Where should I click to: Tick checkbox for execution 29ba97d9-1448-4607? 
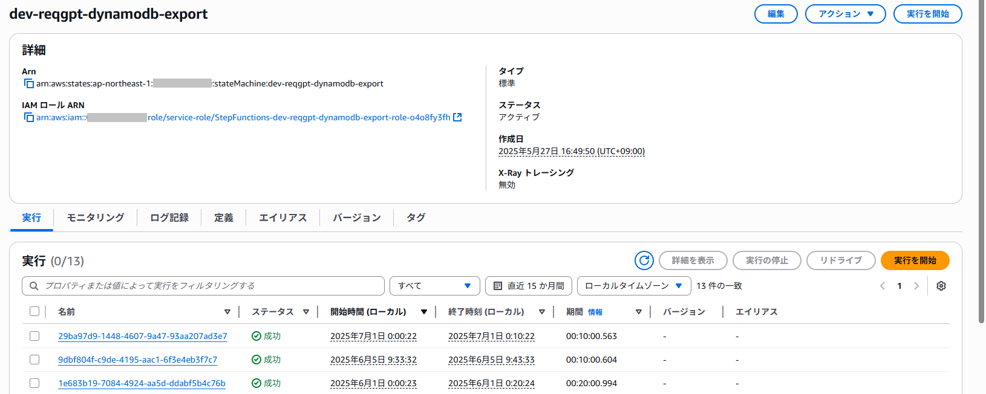34,336
